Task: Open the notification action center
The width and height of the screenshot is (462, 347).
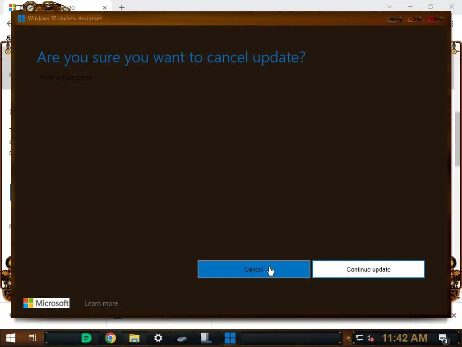Action: click(443, 338)
